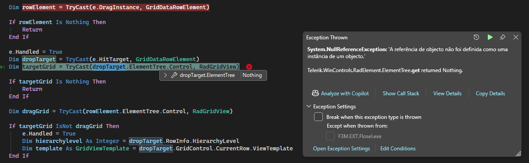Click the Copilot icon in exception popup

pyautogui.click(x=315, y=93)
